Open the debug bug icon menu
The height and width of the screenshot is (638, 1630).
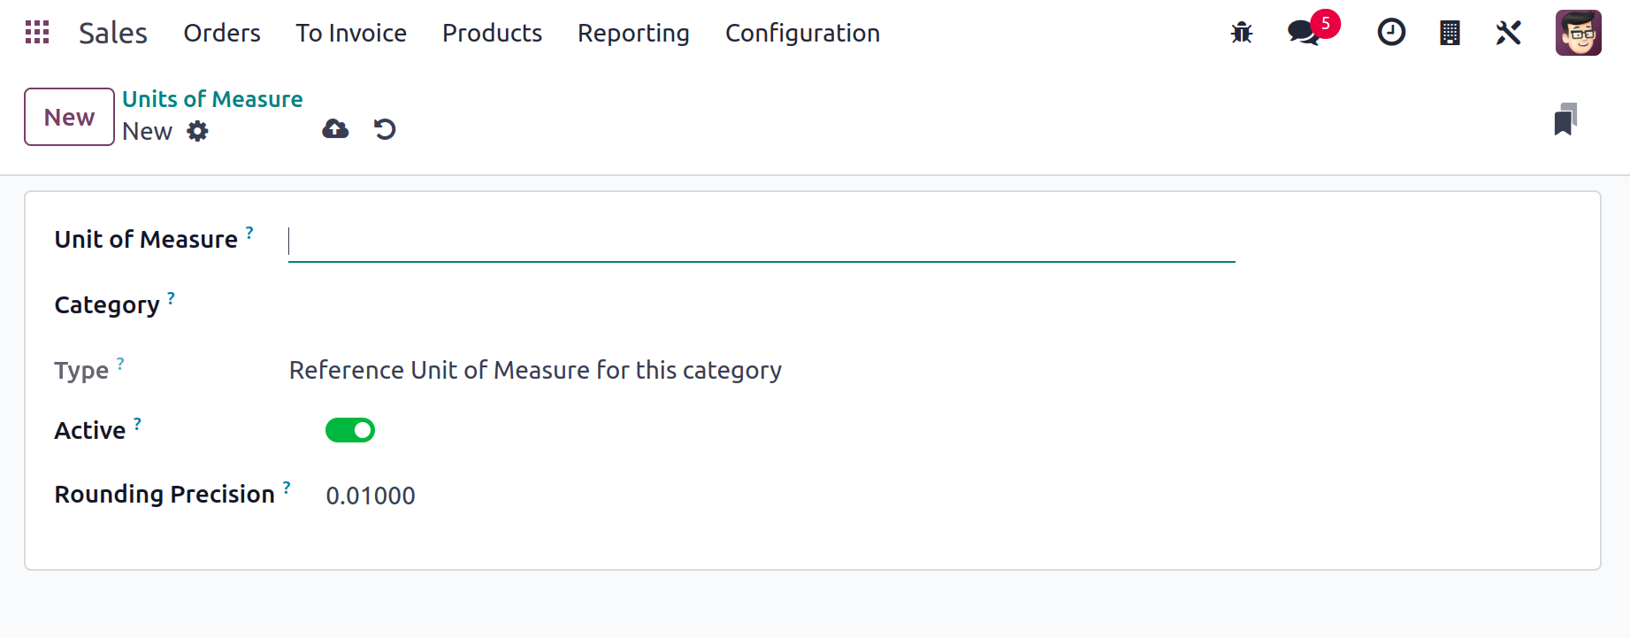point(1242,33)
